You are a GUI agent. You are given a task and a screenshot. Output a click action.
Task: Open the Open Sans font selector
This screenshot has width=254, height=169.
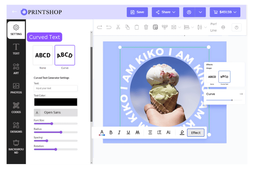pos(56,112)
